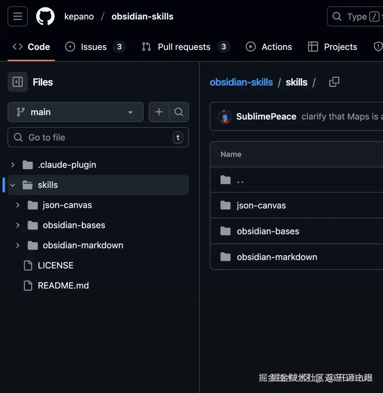This screenshot has height=393, width=383.
Task: Copy path with the copy icon
Action: point(334,82)
